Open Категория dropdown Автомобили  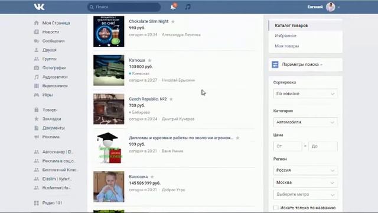pos(305,122)
